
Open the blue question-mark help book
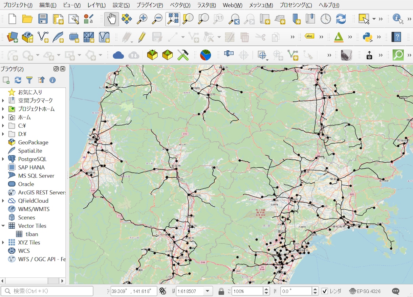(396, 37)
